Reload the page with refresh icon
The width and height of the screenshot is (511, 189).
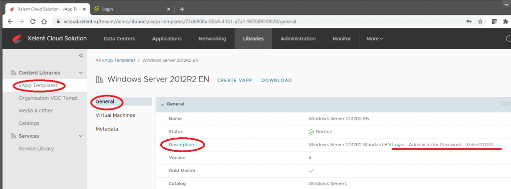coord(32,21)
